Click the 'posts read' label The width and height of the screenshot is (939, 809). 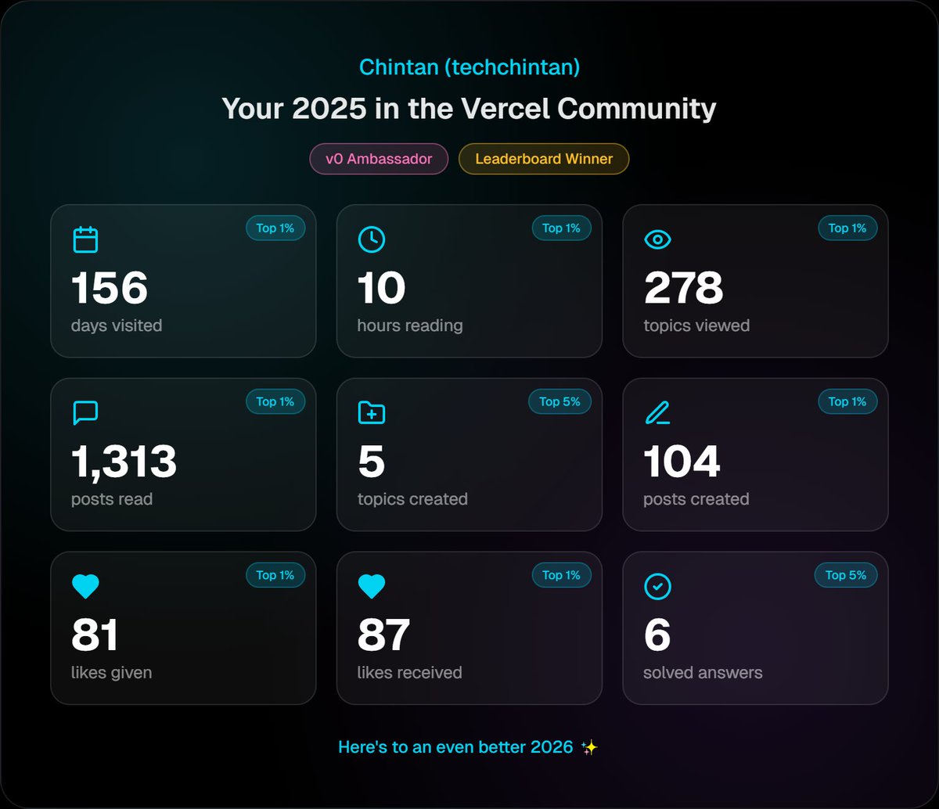[112, 499]
